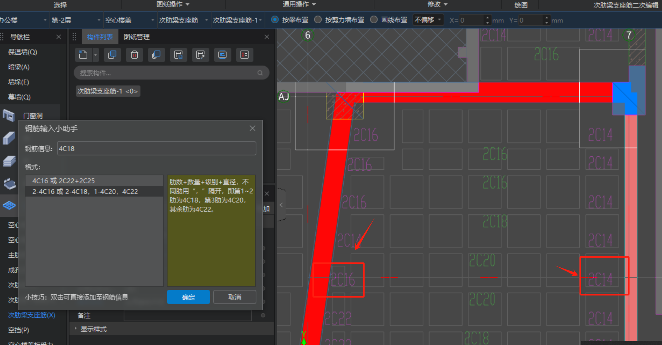The image size is (662, 345).
Task: Click 确定 in the rebar helper dialog
Action: click(188, 297)
